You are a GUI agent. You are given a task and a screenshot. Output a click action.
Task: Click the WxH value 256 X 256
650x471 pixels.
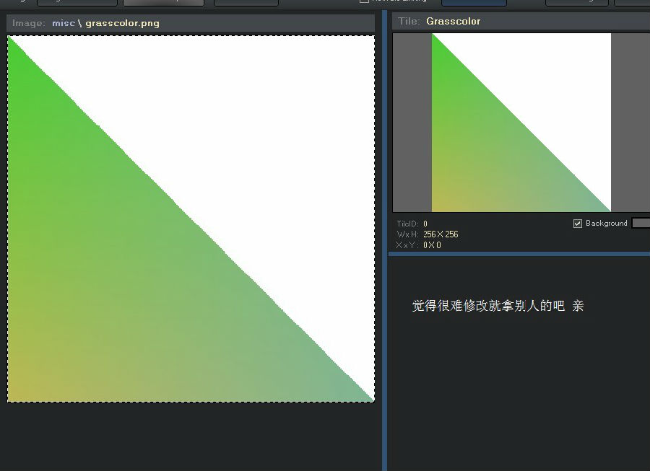tap(441, 234)
